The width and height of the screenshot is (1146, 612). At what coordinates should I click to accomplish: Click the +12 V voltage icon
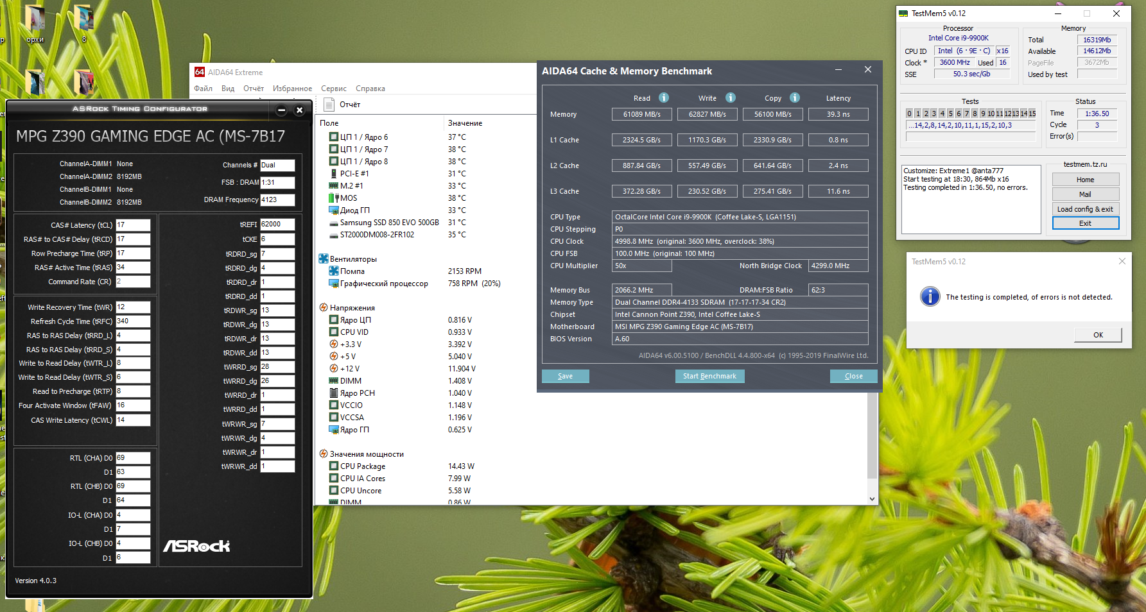click(x=334, y=368)
